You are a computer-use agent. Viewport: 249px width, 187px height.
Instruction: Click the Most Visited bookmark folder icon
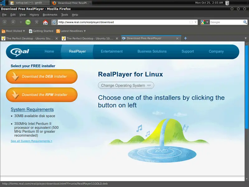tap(3, 31)
